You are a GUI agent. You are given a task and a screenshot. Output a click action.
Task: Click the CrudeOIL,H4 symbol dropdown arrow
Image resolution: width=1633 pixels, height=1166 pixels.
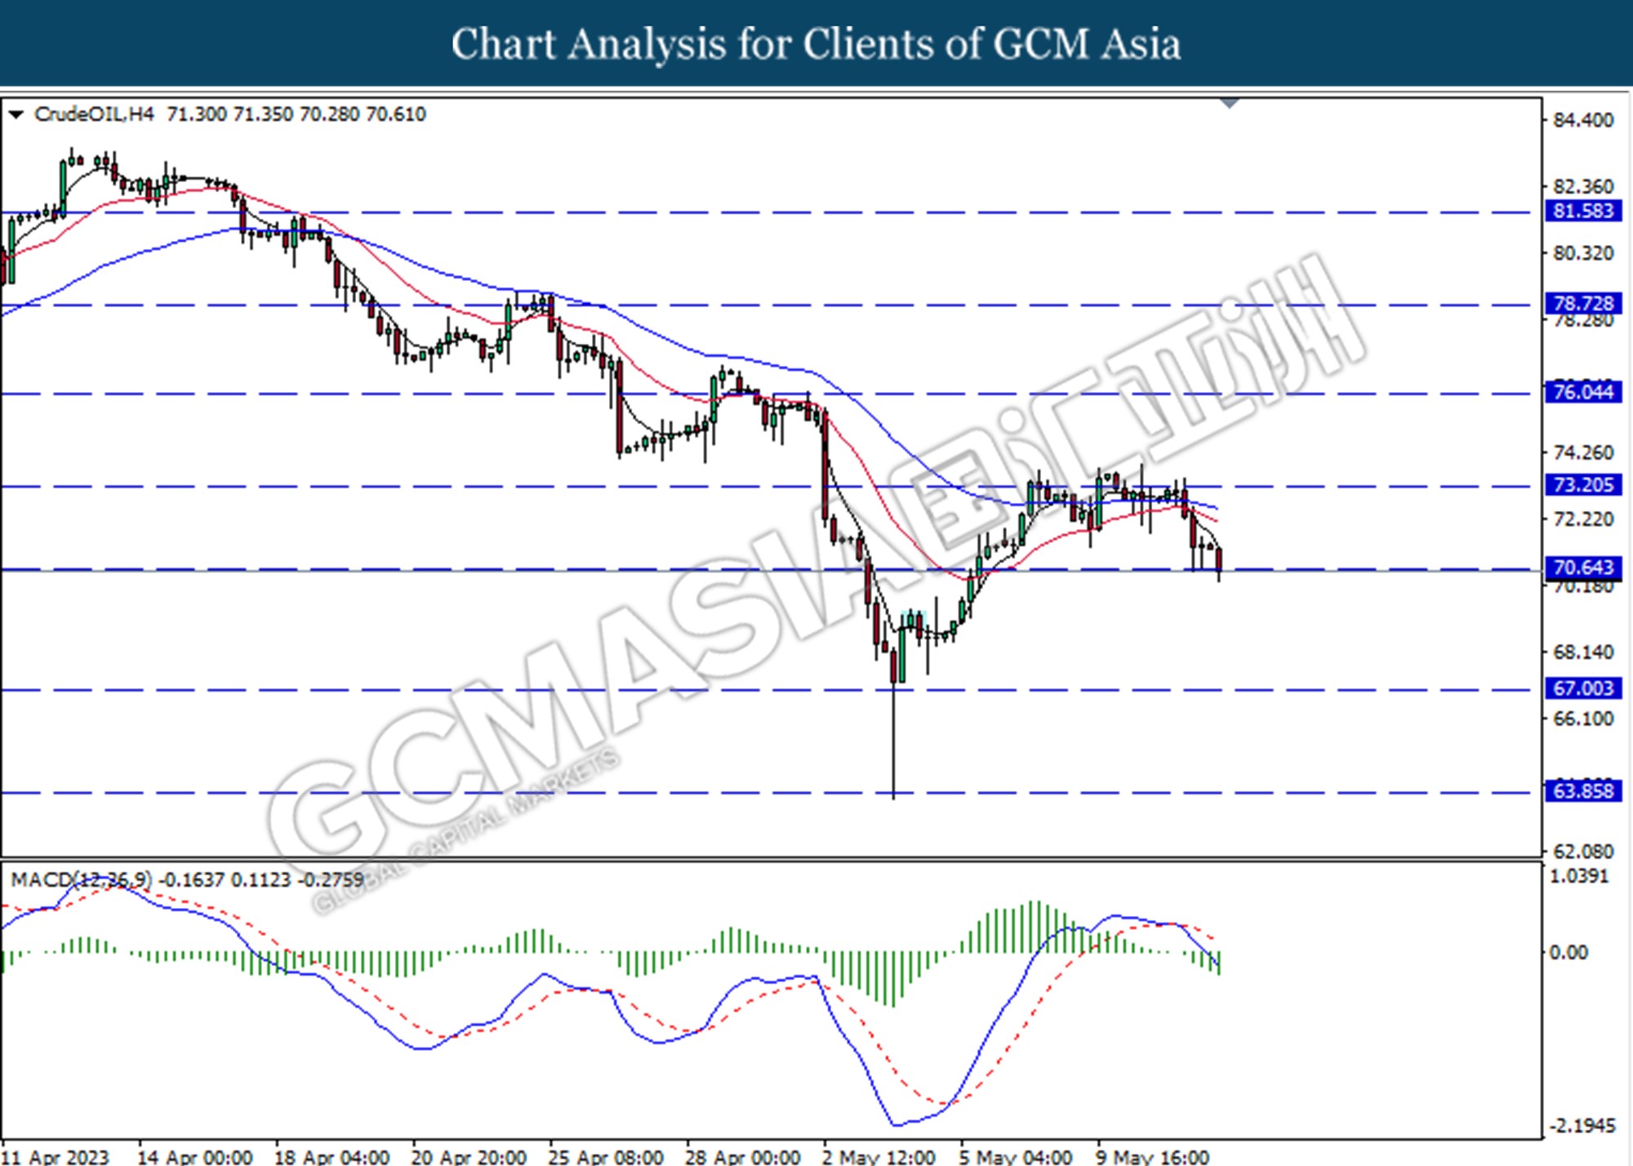tap(16, 115)
